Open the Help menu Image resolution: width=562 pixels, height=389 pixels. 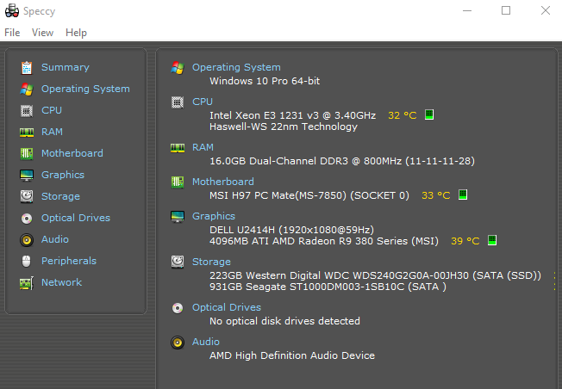pos(76,33)
